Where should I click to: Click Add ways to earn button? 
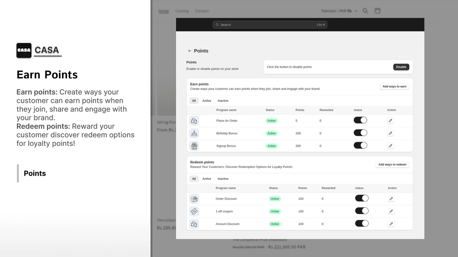394,86
